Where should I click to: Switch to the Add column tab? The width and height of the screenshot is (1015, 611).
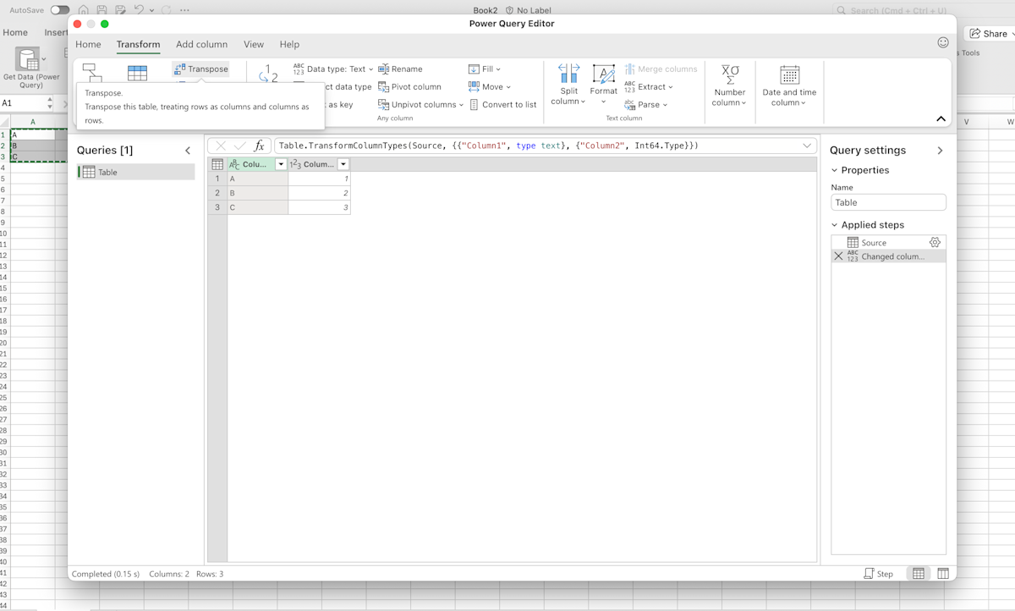pyautogui.click(x=201, y=44)
